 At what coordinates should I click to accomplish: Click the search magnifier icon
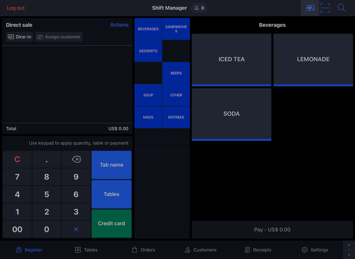tap(341, 8)
